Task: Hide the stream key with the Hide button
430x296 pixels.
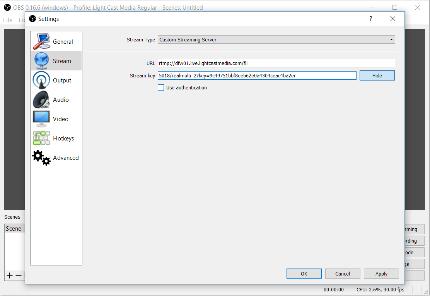Action: 377,76
